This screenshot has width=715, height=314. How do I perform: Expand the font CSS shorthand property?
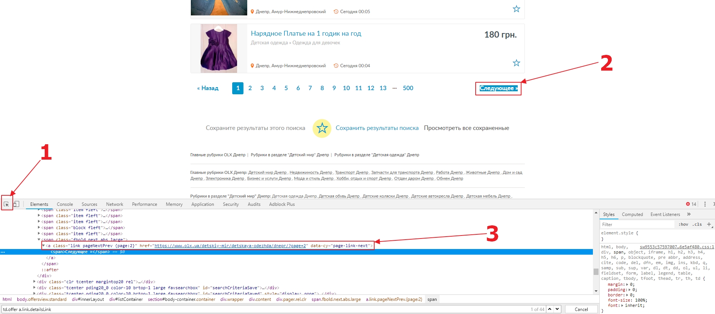622,306
